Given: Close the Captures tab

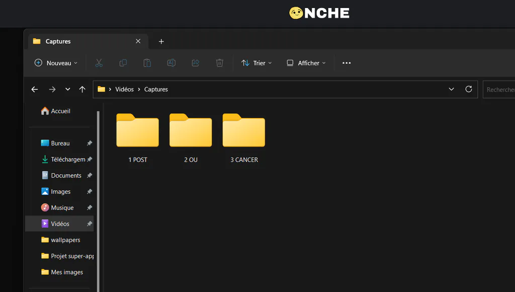Looking at the screenshot, I should click(x=138, y=41).
